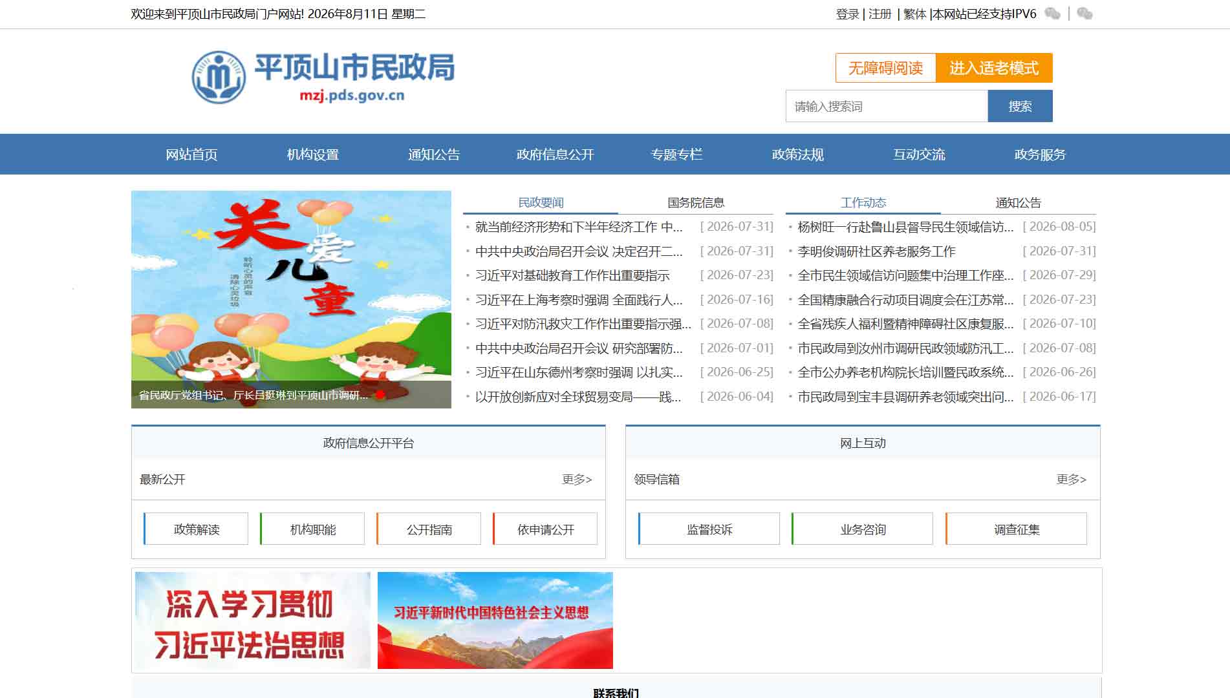Image resolution: width=1230 pixels, height=698 pixels.
Task: Select the 民政要闻 tab
Action: (x=541, y=202)
